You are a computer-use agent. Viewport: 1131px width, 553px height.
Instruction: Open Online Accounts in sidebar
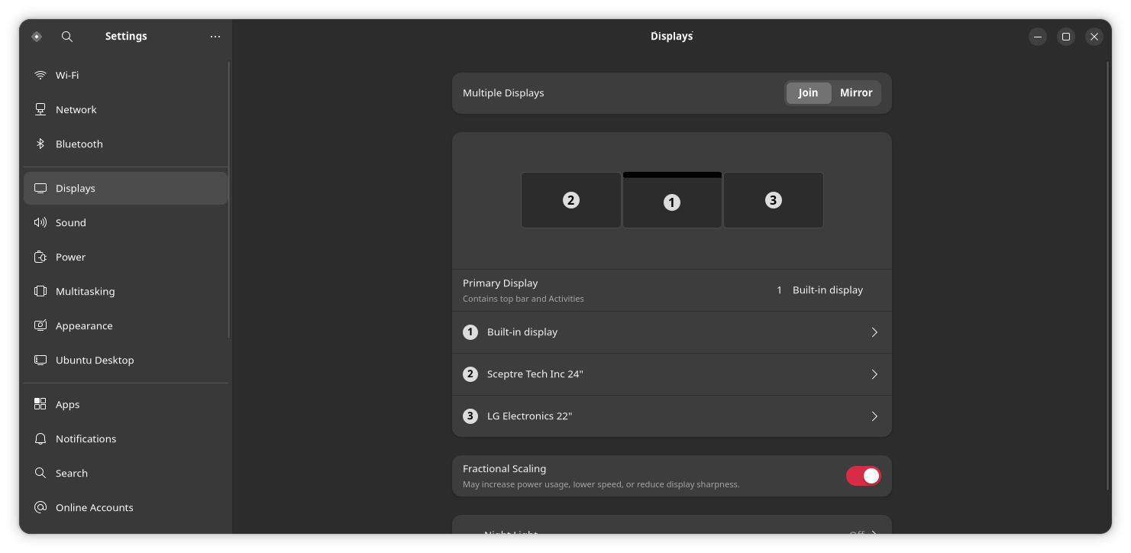click(x=94, y=507)
